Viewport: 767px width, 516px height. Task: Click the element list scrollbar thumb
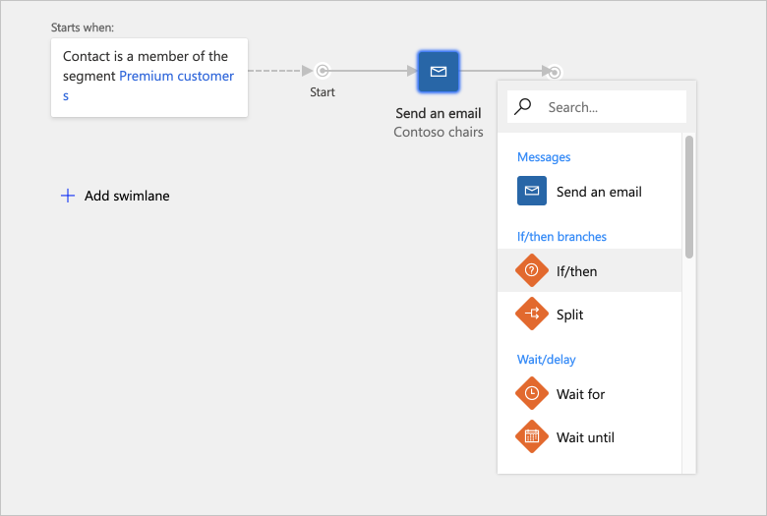coord(689,197)
